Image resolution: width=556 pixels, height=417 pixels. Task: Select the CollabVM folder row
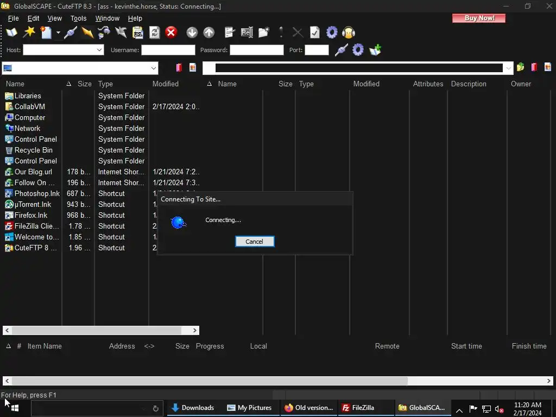click(101, 107)
